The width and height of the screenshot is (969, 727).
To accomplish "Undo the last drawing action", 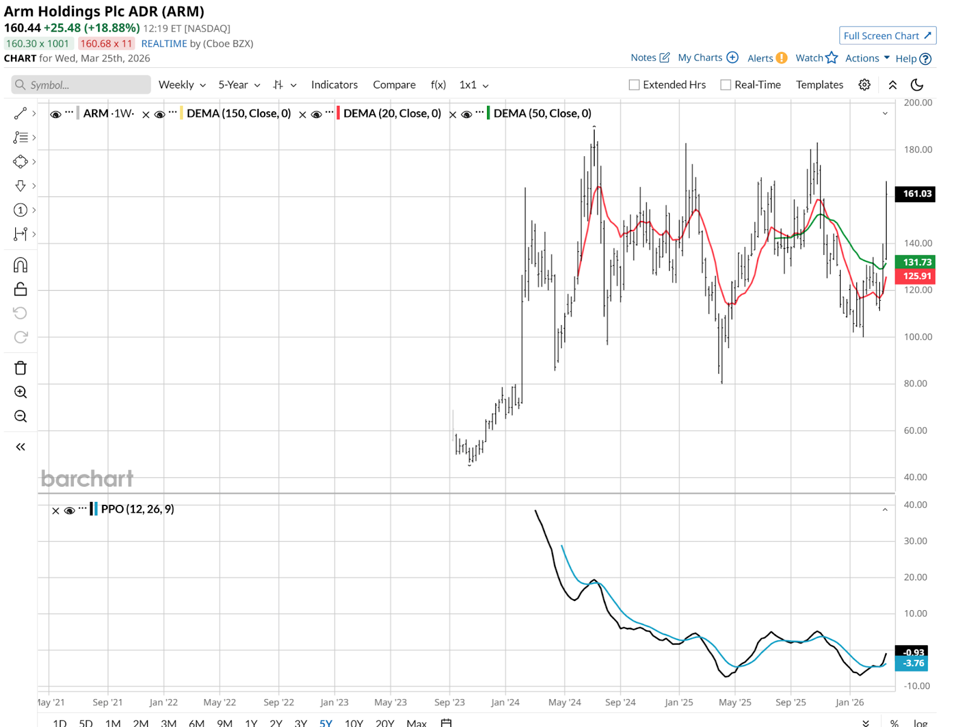I will click(21, 313).
